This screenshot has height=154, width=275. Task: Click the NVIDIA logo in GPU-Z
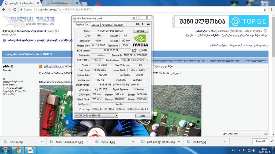140,41
